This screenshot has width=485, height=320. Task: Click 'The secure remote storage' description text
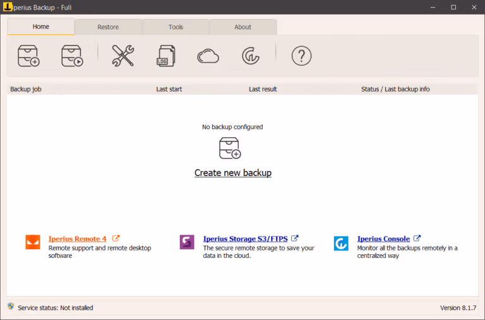258,252
